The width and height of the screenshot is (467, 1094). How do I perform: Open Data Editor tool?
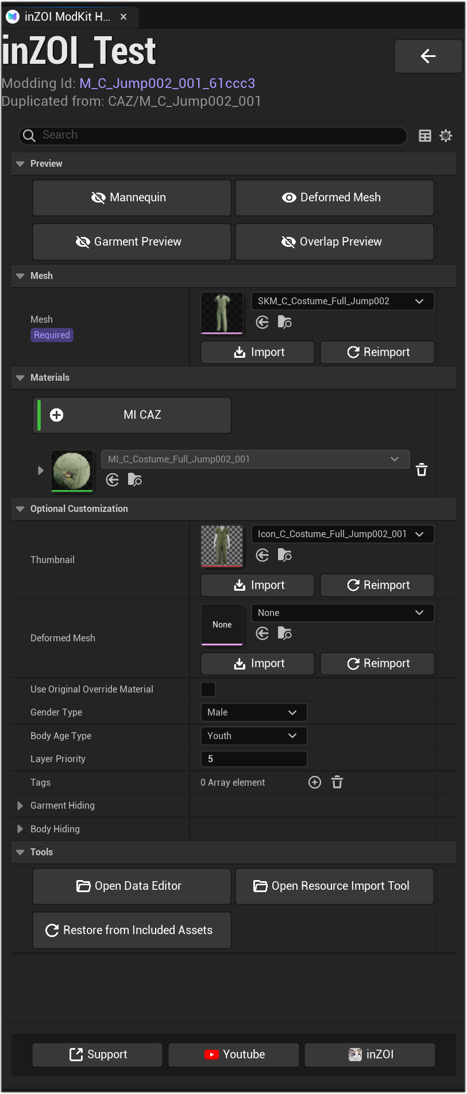[132, 886]
